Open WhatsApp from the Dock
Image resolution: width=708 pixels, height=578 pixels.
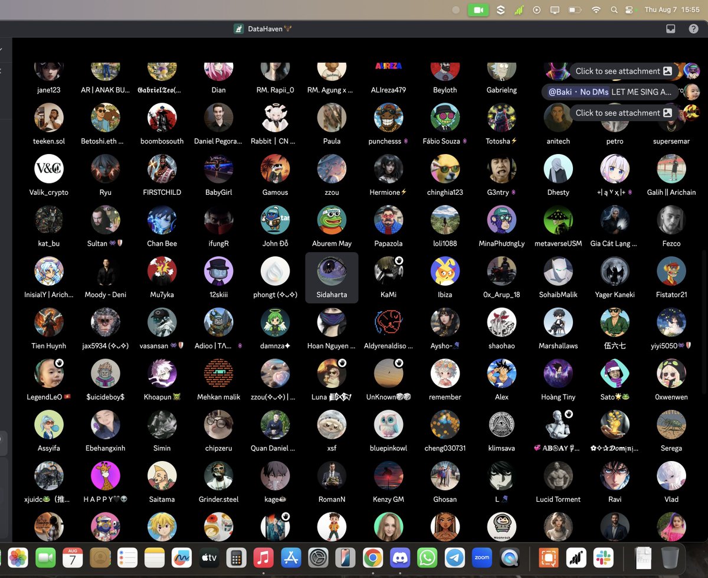click(x=427, y=557)
